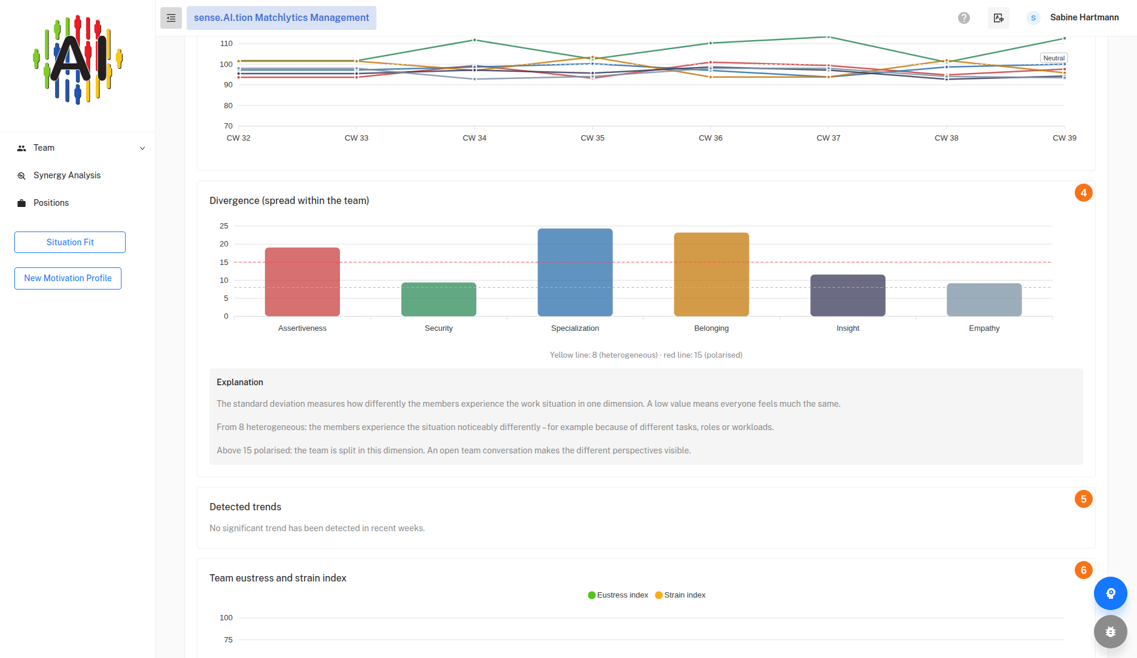
Task: Collapse the sidebar menu toggle icon
Action: [x=171, y=18]
